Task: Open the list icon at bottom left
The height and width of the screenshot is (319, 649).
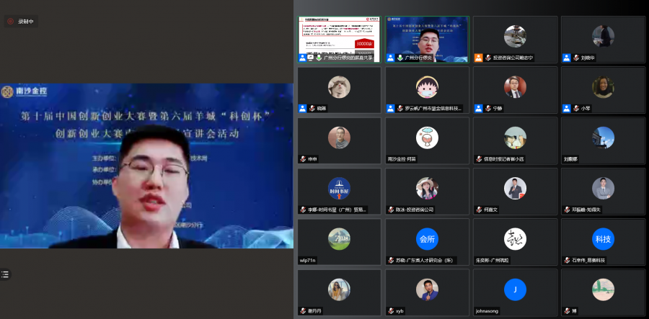Action: (x=6, y=274)
